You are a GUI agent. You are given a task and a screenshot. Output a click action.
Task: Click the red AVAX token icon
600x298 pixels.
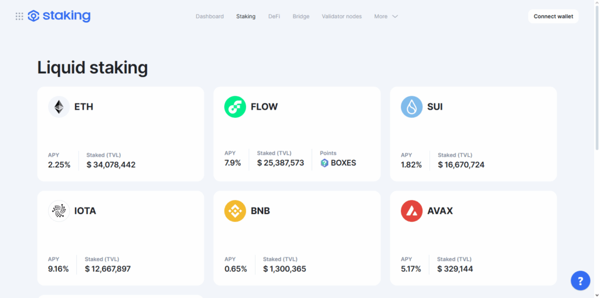pyautogui.click(x=411, y=211)
